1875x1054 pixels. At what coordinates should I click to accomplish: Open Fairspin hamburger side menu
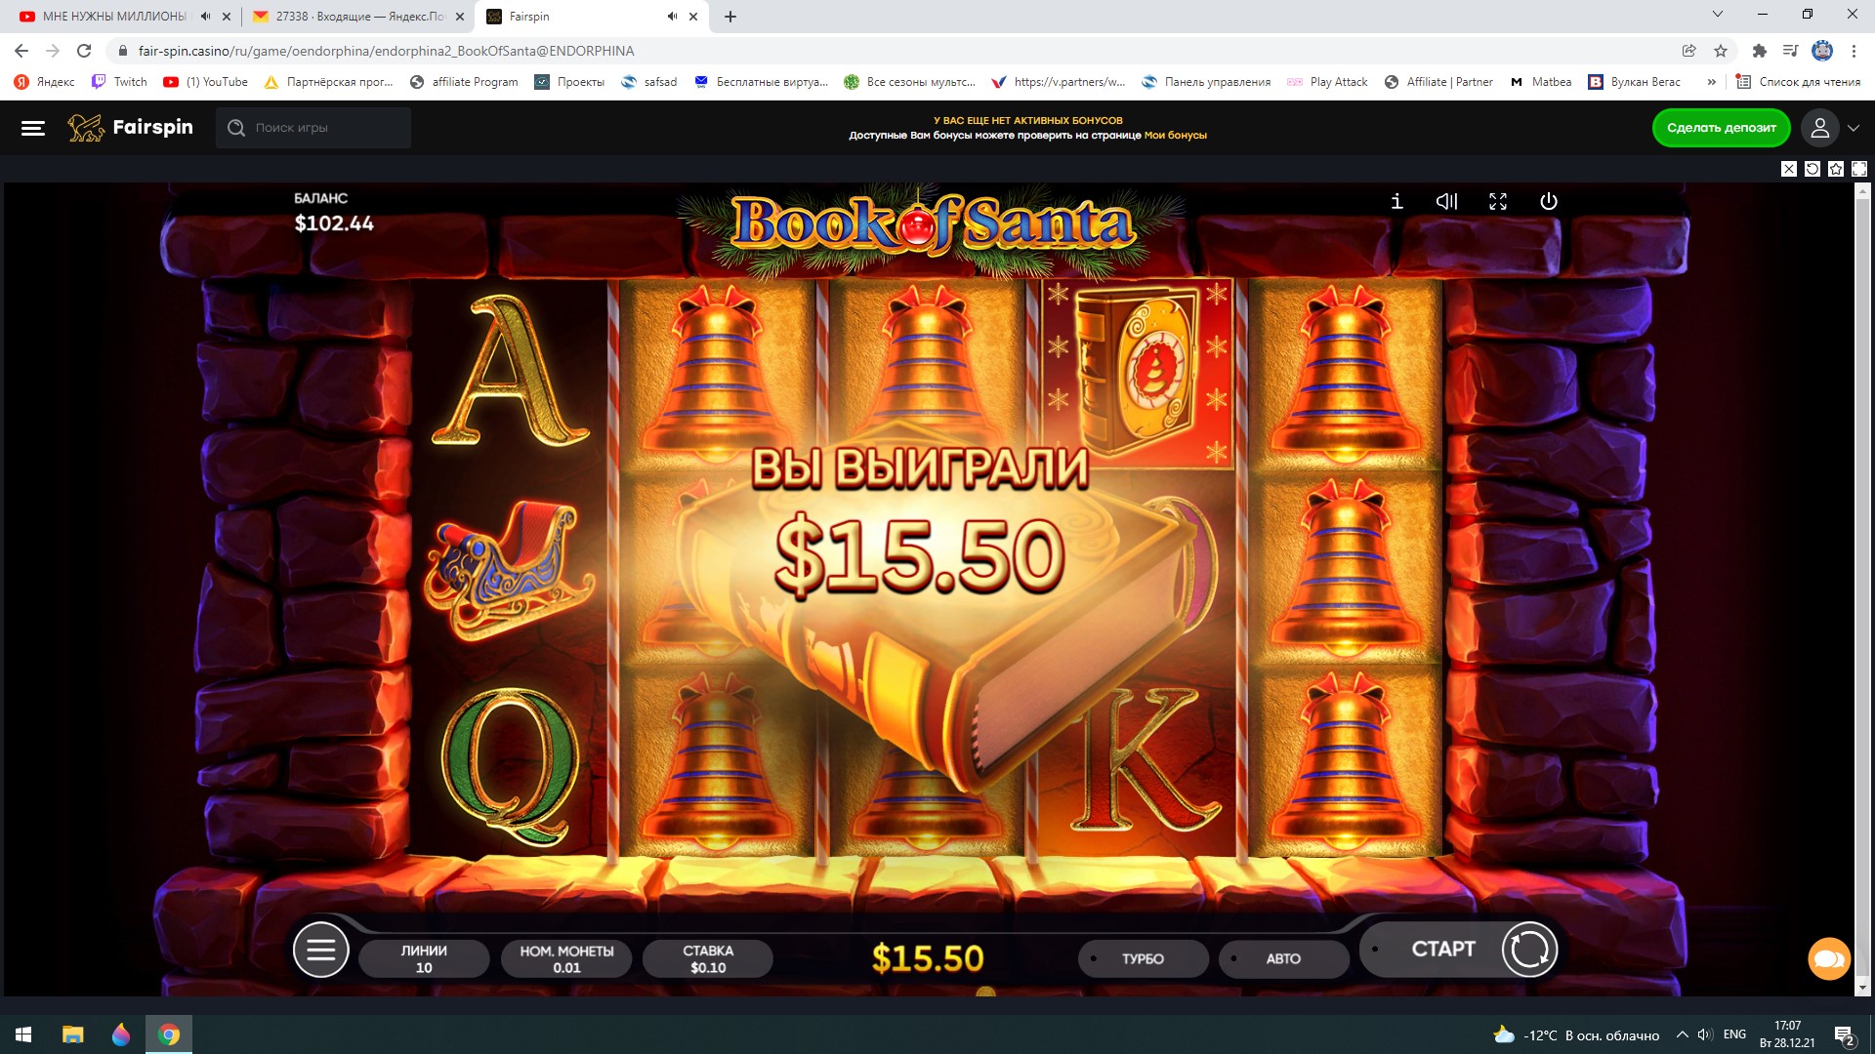[33, 128]
